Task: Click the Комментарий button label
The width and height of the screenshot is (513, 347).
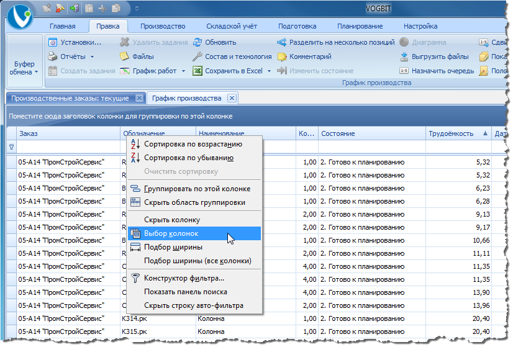Action: (x=310, y=56)
